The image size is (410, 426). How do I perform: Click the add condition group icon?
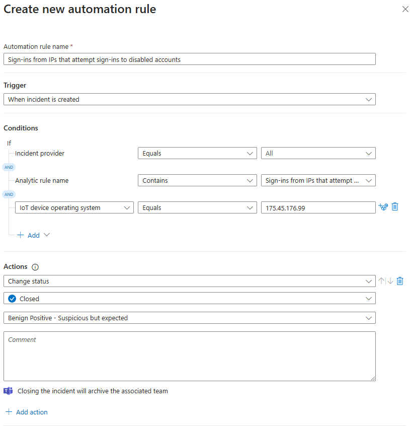[383, 207]
